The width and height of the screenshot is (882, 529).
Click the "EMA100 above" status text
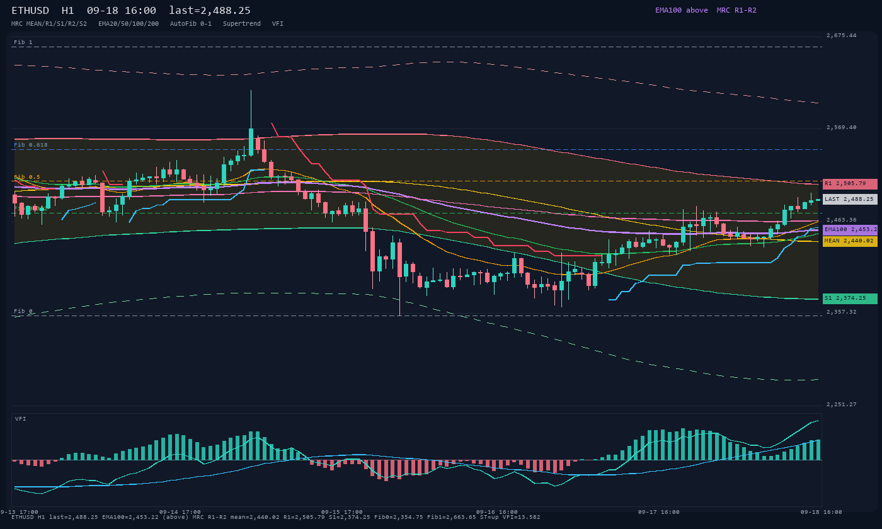(x=681, y=10)
